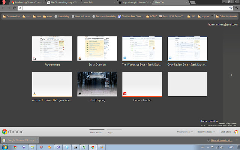This screenshot has height=150, width=240.
Task: Go to next page with right chevron
Action: click(x=231, y=75)
